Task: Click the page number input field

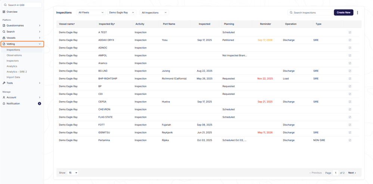Action: pos(336,173)
